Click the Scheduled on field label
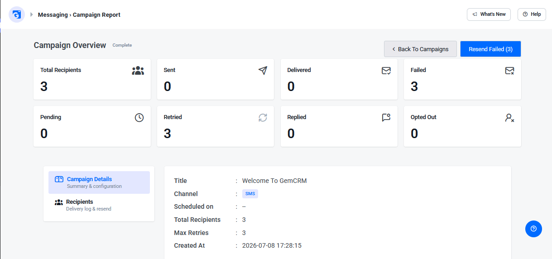This screenshot has width=552, height=259. pyautogui.click(x=193, y=206)
